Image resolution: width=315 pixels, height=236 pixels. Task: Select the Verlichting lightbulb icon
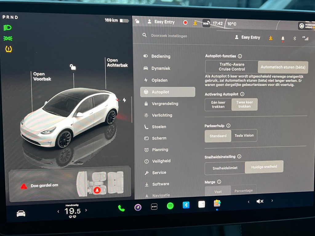coord(146,115)
